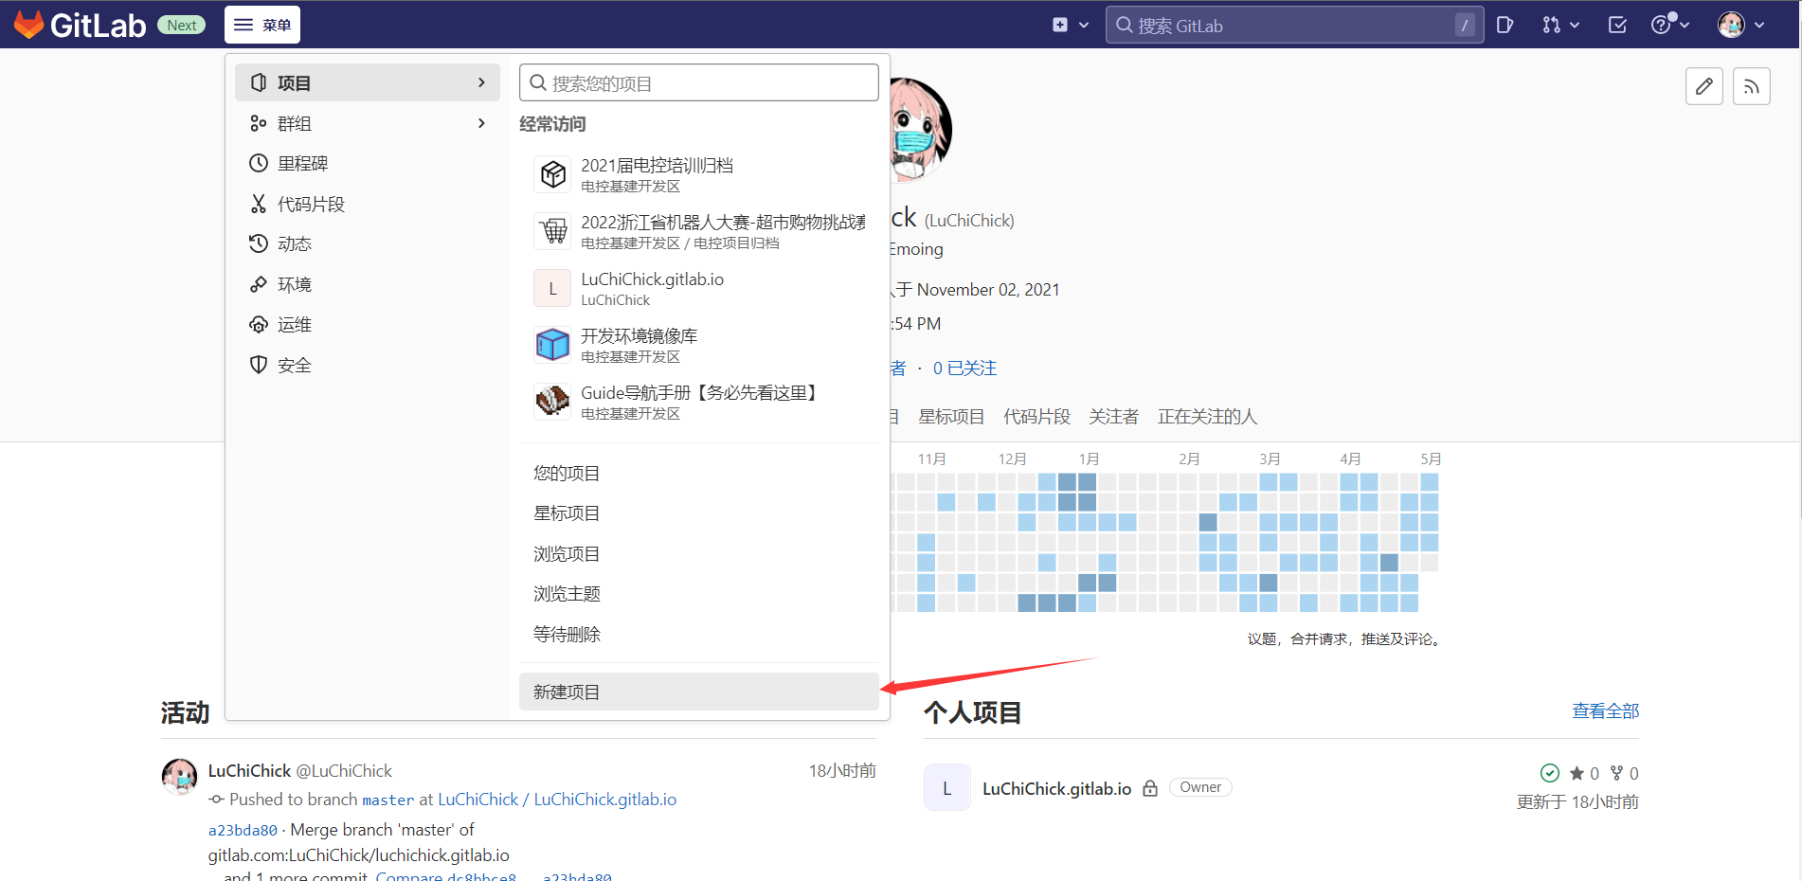Switch to the 正在关注的人 profile tab
The height and width of the screenshot is (881, 1802).
click(1207, 417)
